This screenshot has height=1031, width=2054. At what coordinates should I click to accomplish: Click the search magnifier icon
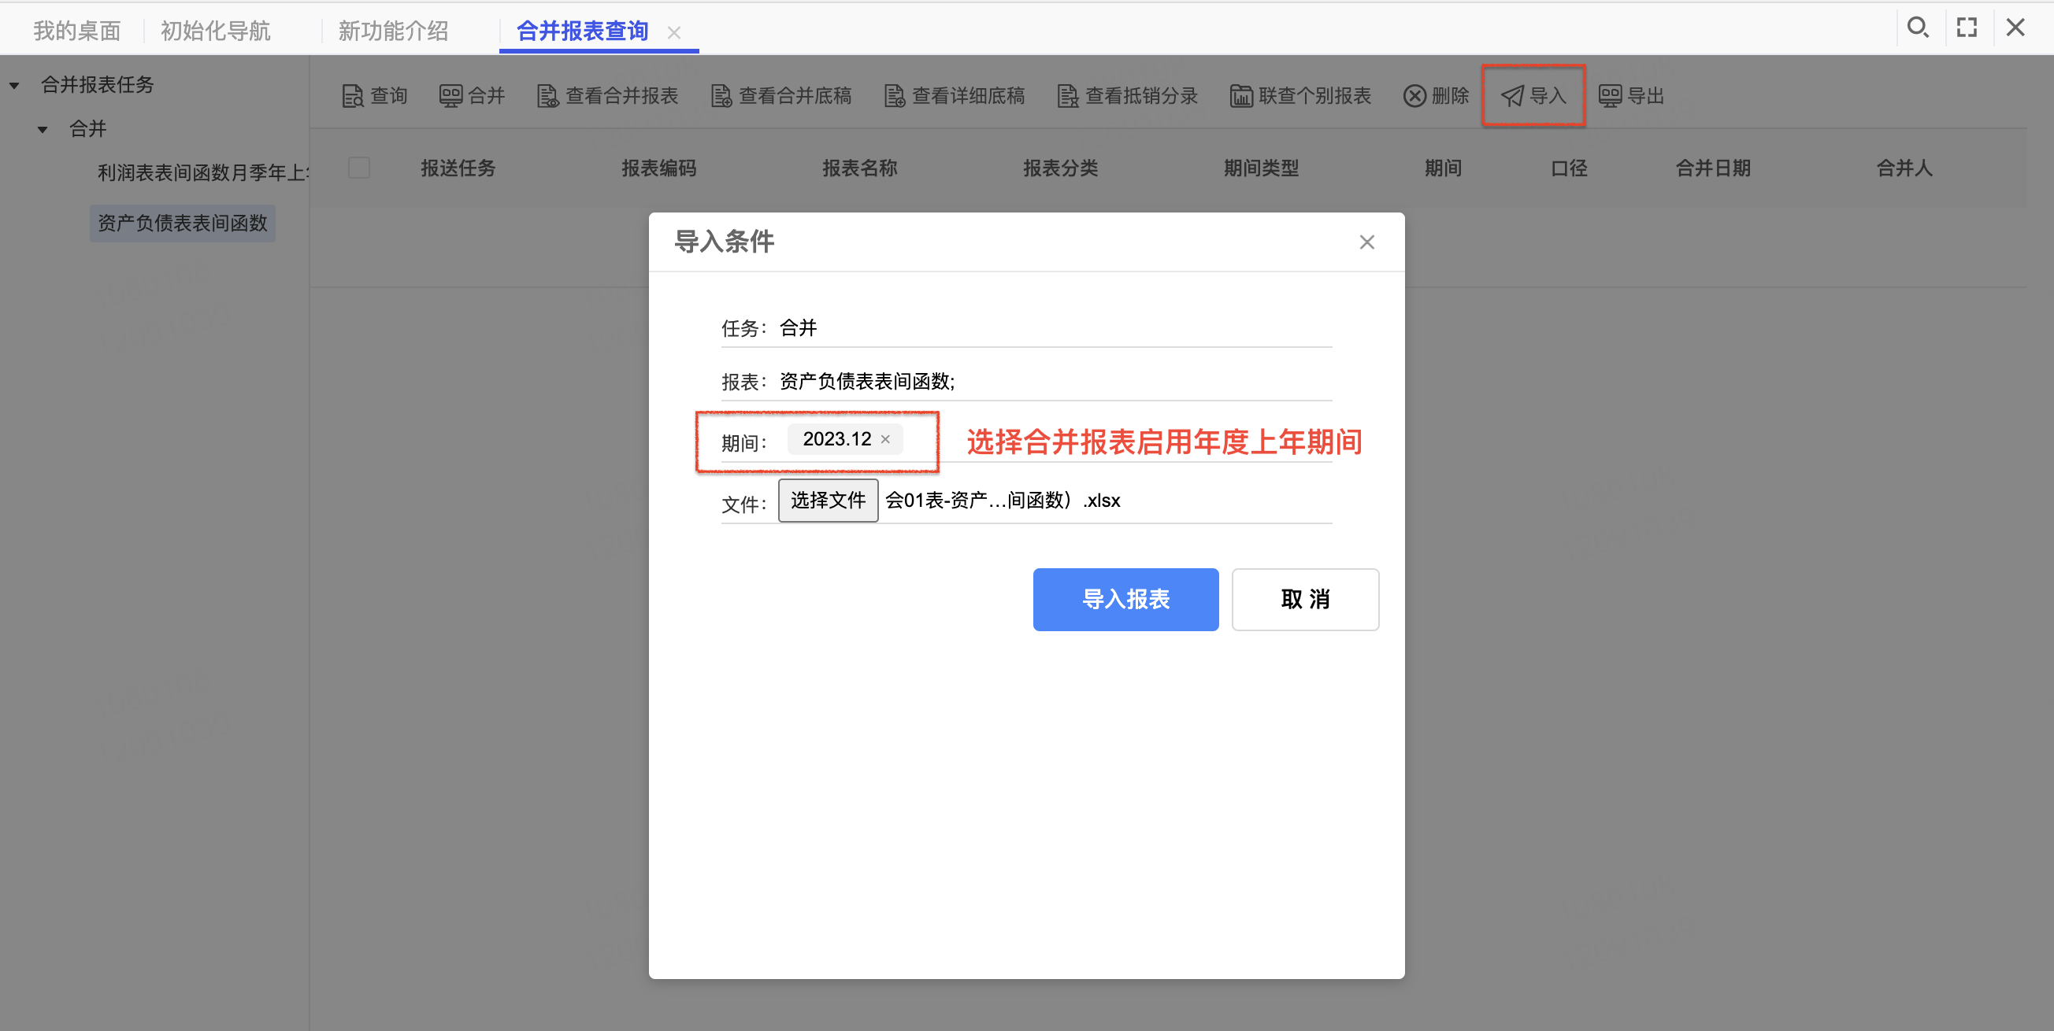[x=1918, y=28]
